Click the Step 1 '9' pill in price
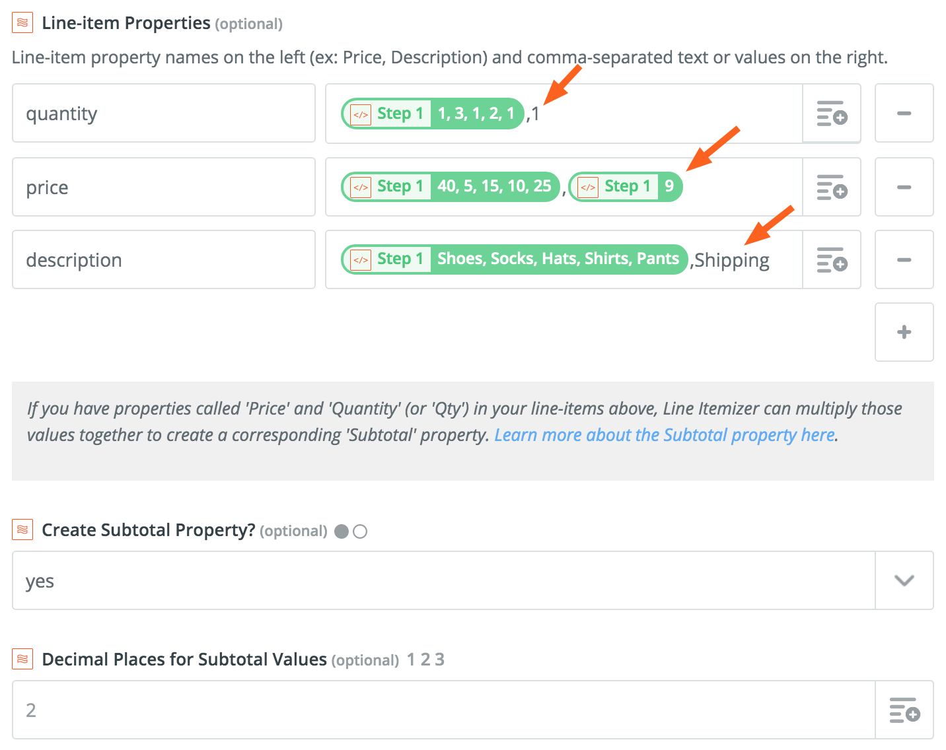The height and width of the screenshot is (750, 946). 625,187
